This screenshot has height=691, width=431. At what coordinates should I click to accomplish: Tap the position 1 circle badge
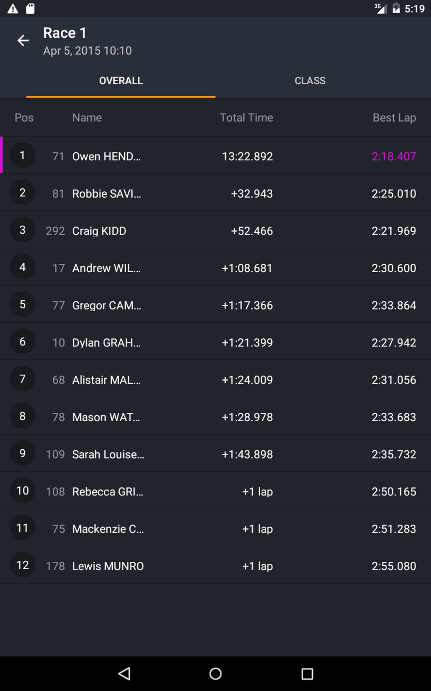pyautogui.click(x=22, y=155)
